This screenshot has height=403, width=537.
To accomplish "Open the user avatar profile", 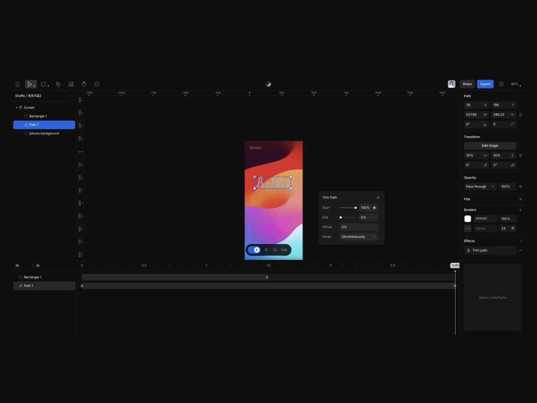I will point(452,84).
